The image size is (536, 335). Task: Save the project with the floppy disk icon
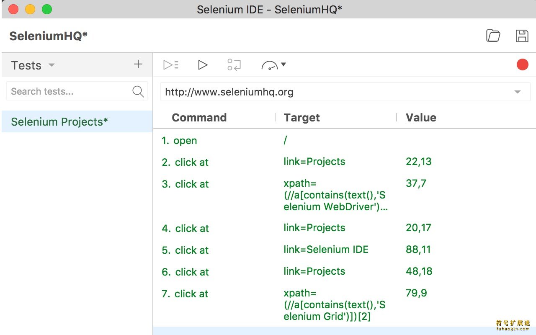[522, 36]
